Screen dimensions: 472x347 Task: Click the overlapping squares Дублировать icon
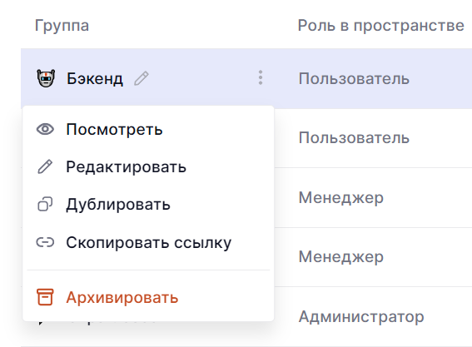pos(45,204)
